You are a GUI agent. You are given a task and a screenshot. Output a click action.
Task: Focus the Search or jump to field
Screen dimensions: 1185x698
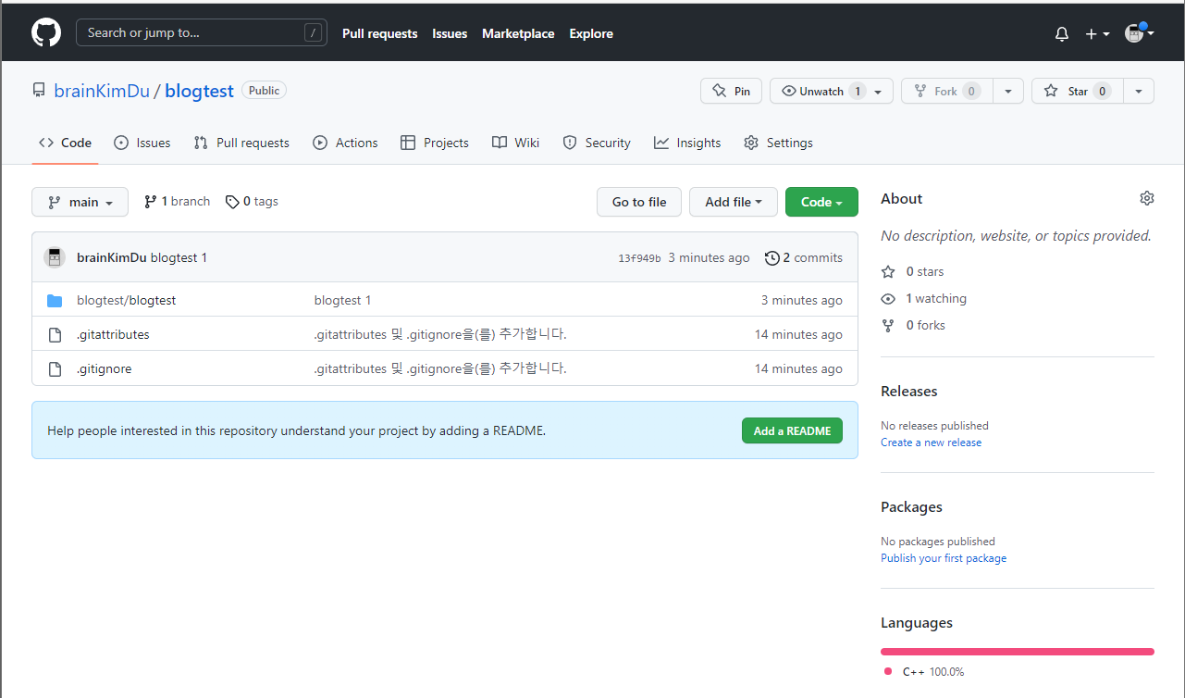pyautogui.click(x=202, y=33)
